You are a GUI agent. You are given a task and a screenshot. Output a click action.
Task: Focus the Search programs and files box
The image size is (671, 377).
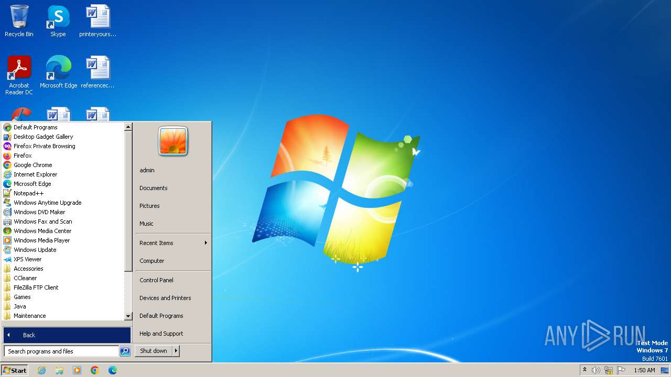click(x=61, y=351)
